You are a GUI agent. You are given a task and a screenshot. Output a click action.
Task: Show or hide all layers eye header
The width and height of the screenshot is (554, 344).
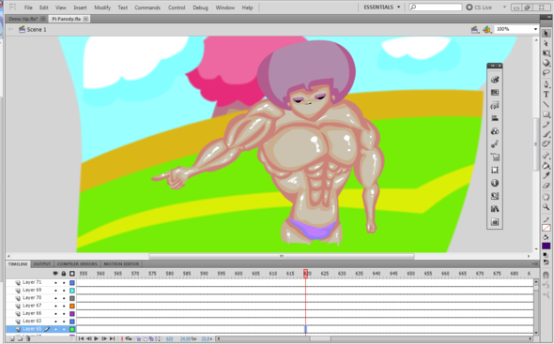pos(55,274)
